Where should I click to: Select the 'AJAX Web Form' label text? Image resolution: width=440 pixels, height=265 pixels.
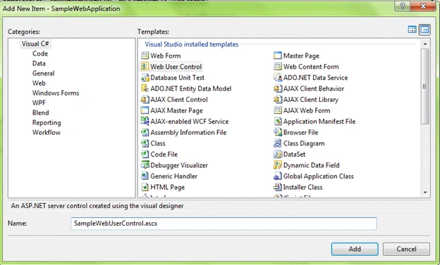tap(307, 110)
